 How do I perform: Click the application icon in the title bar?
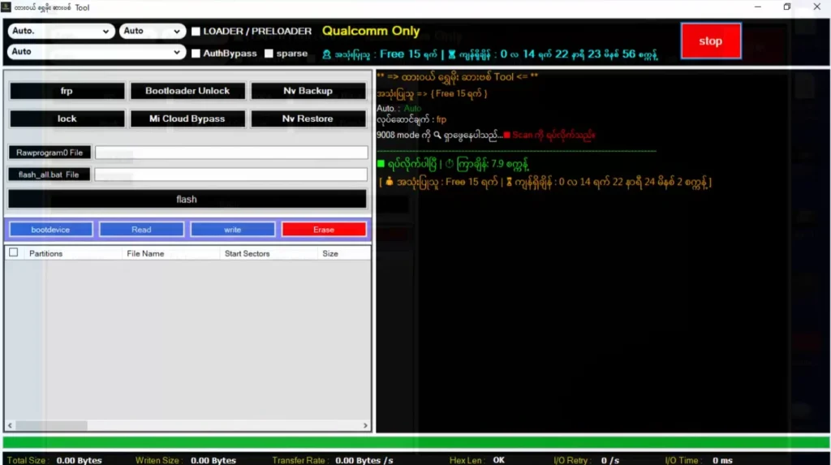click(6, 7)
